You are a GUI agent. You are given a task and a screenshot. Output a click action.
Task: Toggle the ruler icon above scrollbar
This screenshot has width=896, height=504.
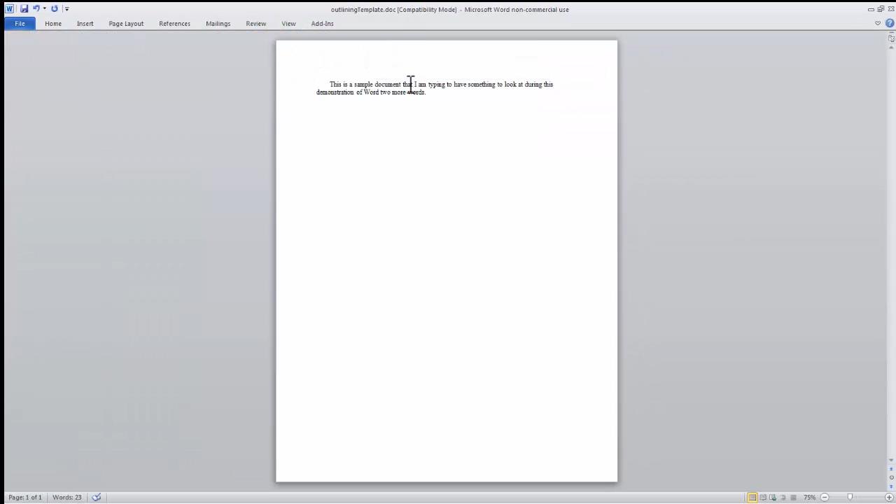[891, 39]
